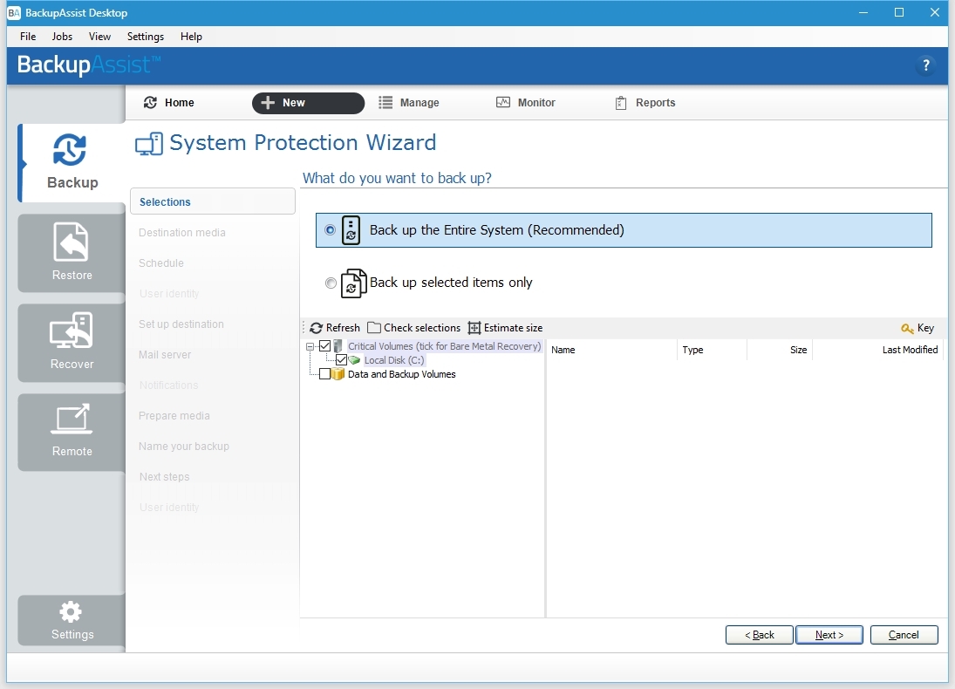Open the Jobs menu
Viewport: 955px width, 689px height.
pos(62,37)
